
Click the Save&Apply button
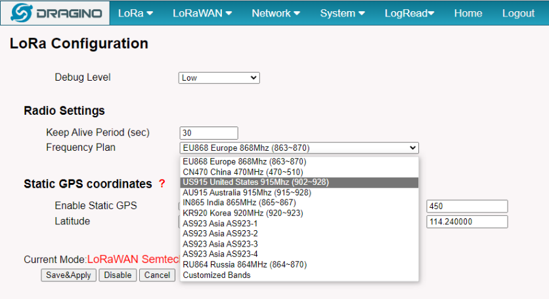point(68,275)
